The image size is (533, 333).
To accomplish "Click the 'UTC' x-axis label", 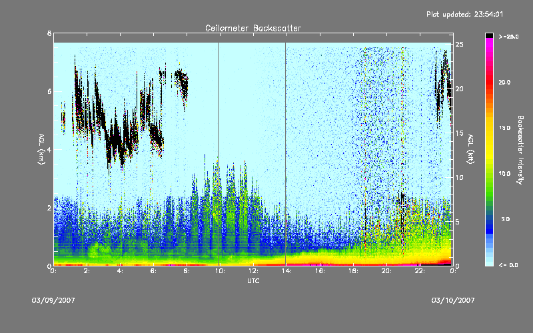I will click(253, 280).
